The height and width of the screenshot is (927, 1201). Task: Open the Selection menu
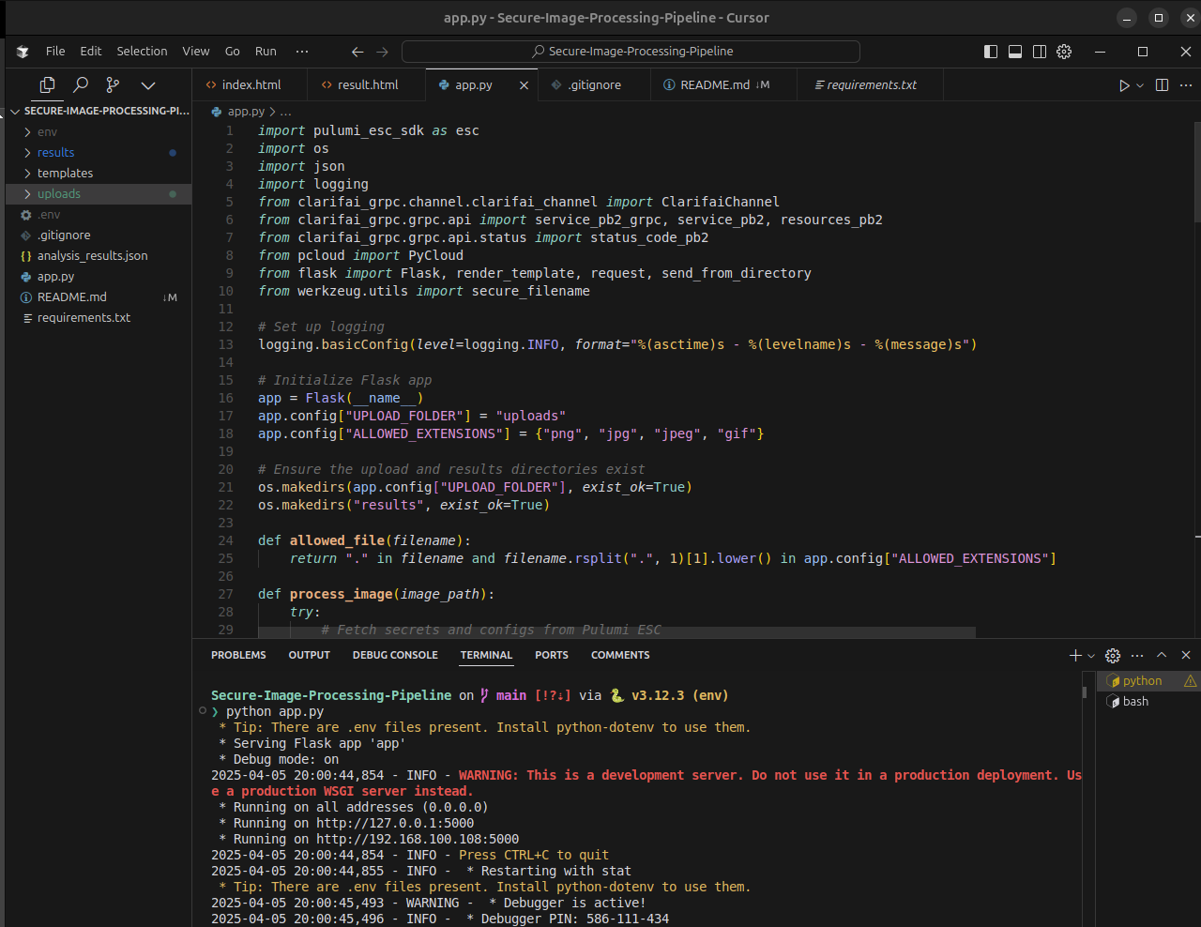(x=142, y=52)
